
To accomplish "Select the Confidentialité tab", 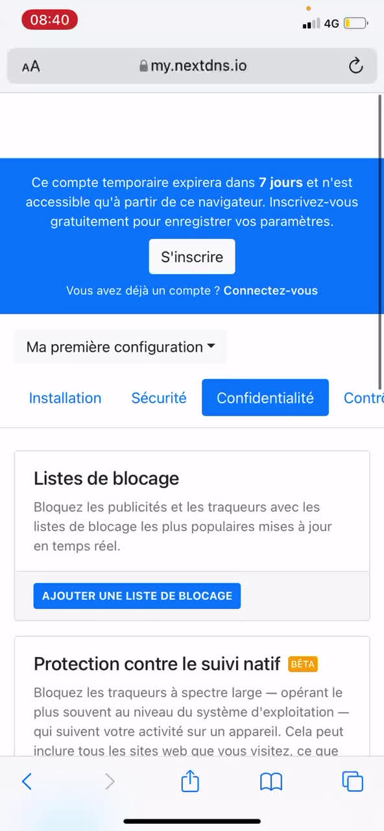I will [x=265, y=398].
